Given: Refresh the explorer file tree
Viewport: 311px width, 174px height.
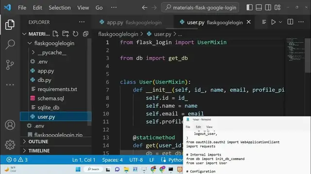Looking at the screenshot, I should [75, 34].
